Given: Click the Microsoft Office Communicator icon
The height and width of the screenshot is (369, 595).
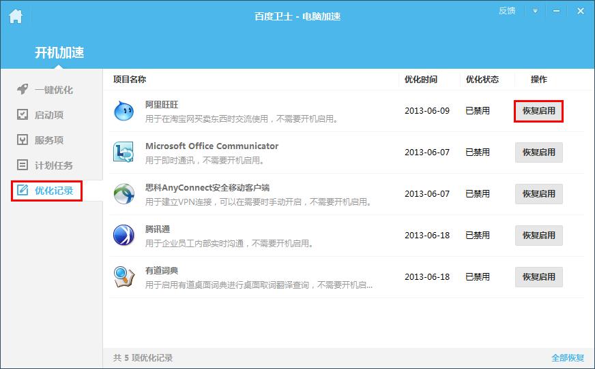Looking at the screenshot, I should point(124,153).
